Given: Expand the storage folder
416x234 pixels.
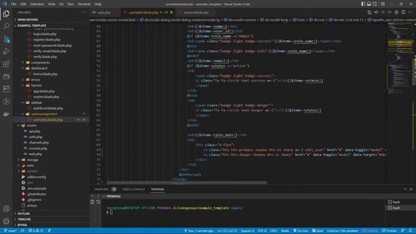Looking at the screenshot, I should 32,160.
